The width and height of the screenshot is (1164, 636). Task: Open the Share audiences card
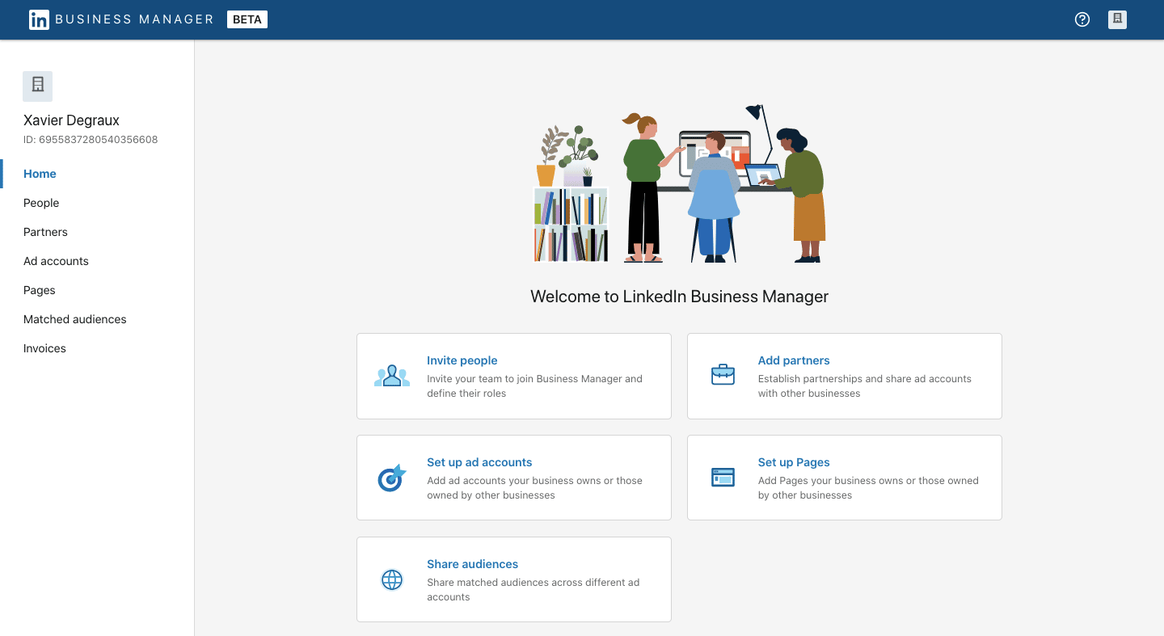pyautogui.click(x=472, y=564)
